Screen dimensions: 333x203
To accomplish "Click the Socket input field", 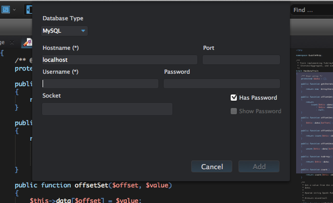I will coord(107,109).
